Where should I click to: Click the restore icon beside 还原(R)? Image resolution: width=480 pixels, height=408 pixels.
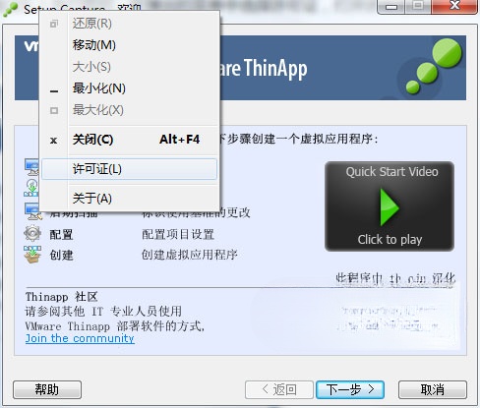point(54,24)
